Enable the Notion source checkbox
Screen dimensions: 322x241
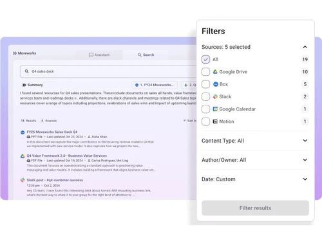point(205,121)
